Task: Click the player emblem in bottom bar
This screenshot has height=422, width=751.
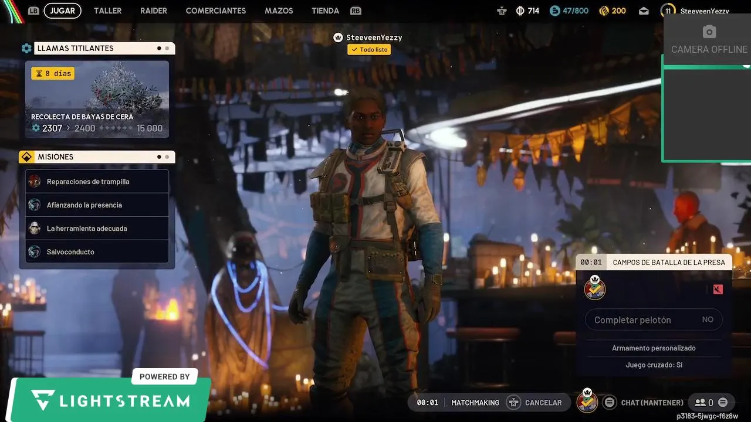Action: (587, 401)
